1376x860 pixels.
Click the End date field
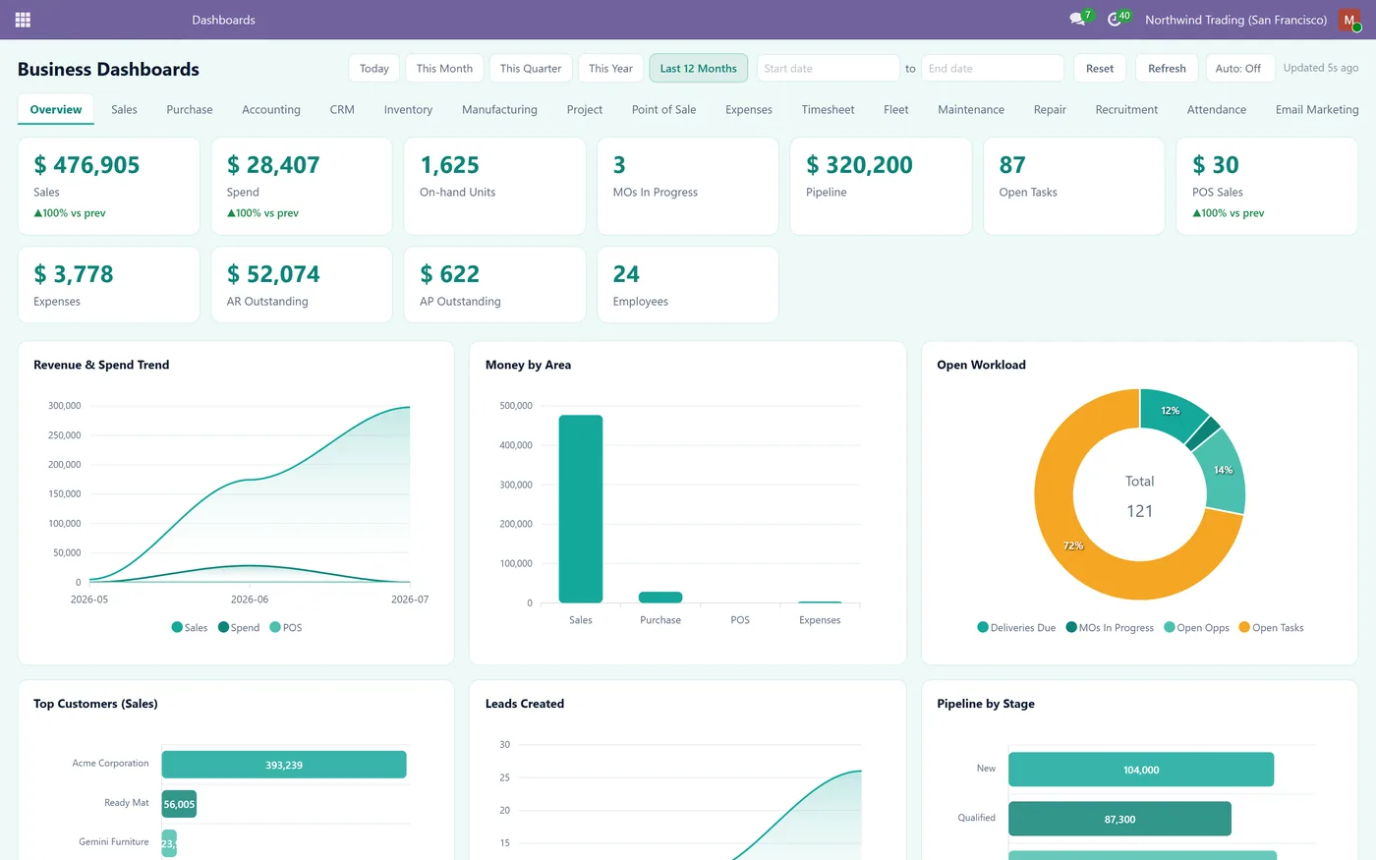pyautogui.click(x=992, y=68)
